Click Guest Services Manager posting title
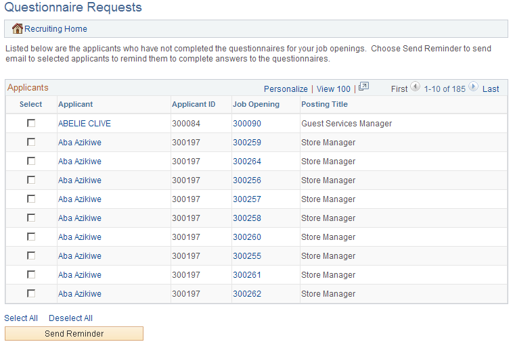The height and width of the screenshot is (344, 513). pos(347,124)
